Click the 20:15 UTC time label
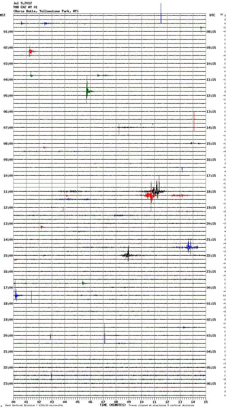Viewport: 227px width, 409px height. coord(211,224)
